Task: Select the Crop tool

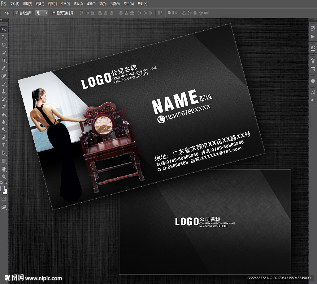Action: pyautogui.click(x=4, y=60)
